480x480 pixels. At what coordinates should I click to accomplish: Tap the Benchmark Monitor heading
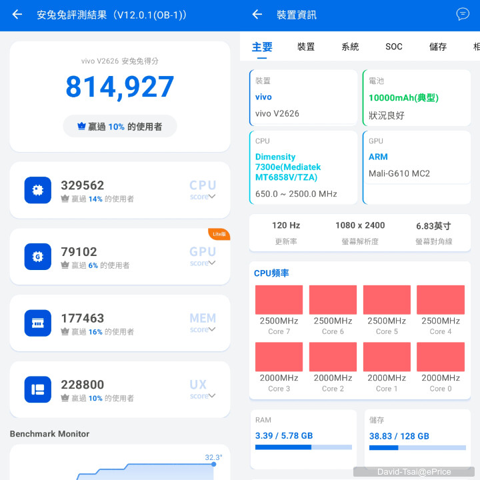49,434
